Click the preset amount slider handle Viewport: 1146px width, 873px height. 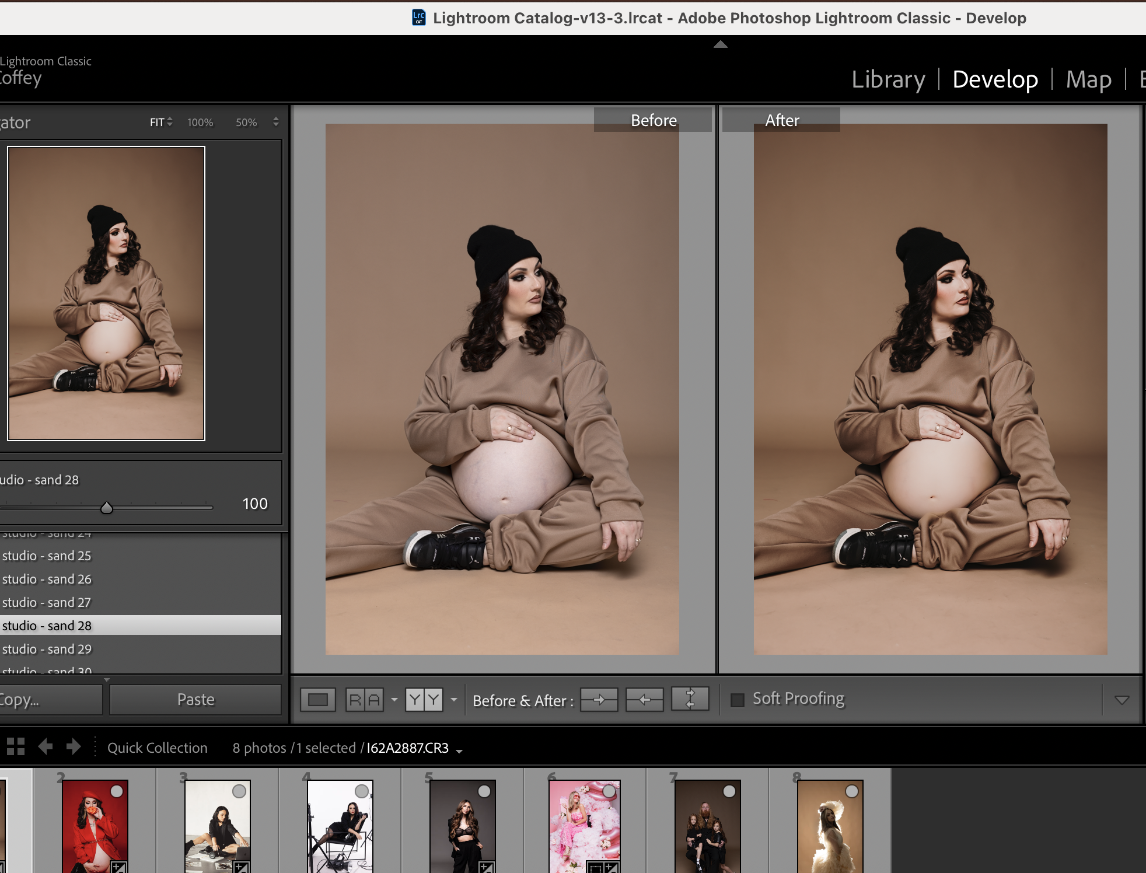pyautogui.click(x=106, y=508)
